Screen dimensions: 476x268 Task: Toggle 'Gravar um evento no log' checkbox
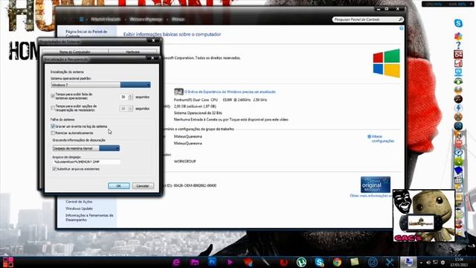click(53, 126)
